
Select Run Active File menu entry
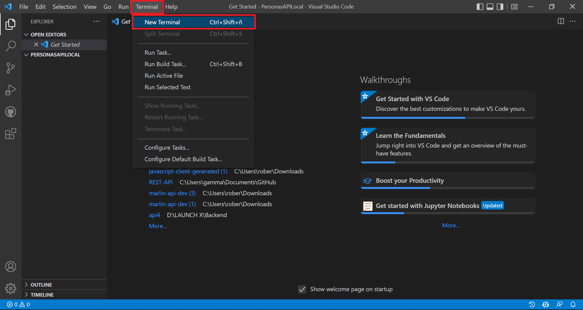point(193,76)
